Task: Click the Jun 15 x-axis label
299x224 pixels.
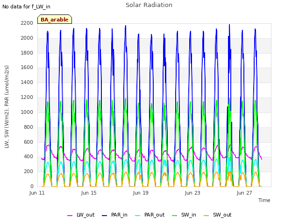Action: point(89,193)
